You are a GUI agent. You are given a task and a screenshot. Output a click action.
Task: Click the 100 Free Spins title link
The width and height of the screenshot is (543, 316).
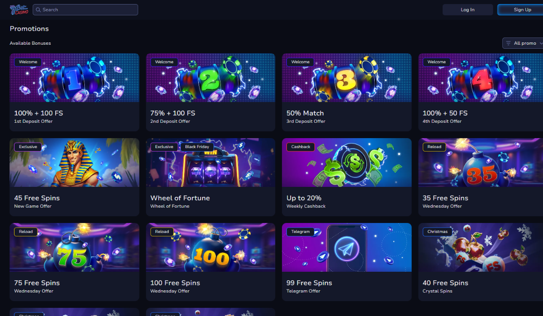(175, 283)
